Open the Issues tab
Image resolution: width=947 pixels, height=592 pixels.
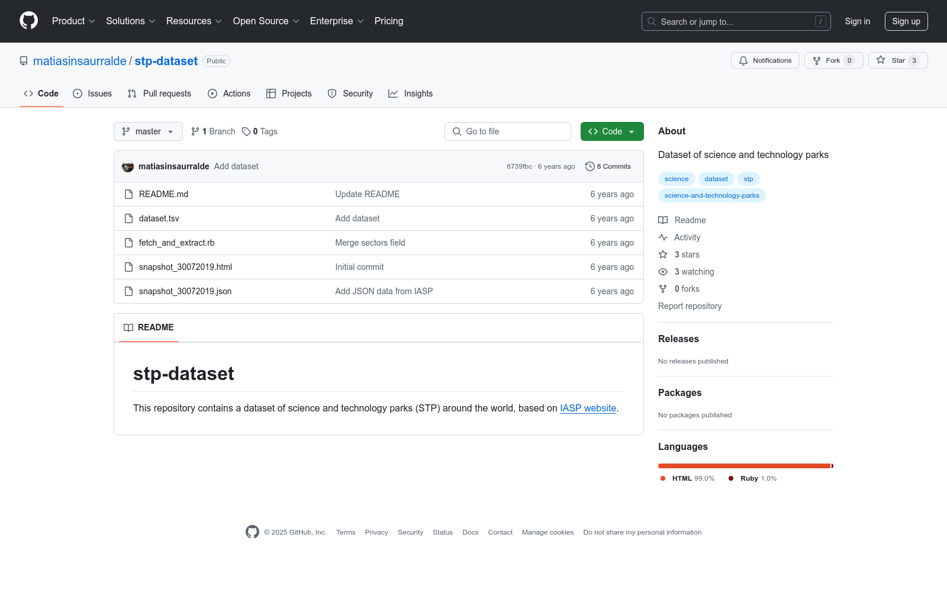(x=92, y=94)
